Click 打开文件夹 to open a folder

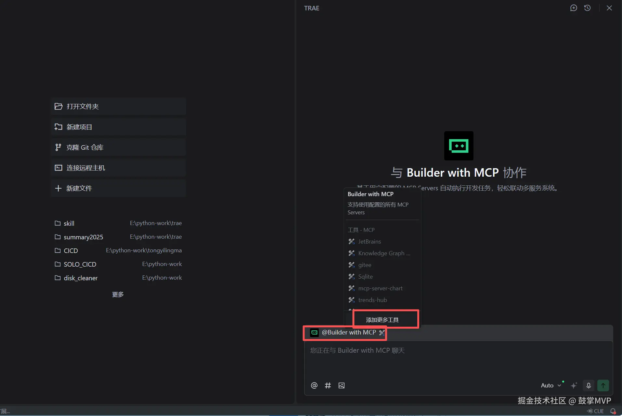118,107
